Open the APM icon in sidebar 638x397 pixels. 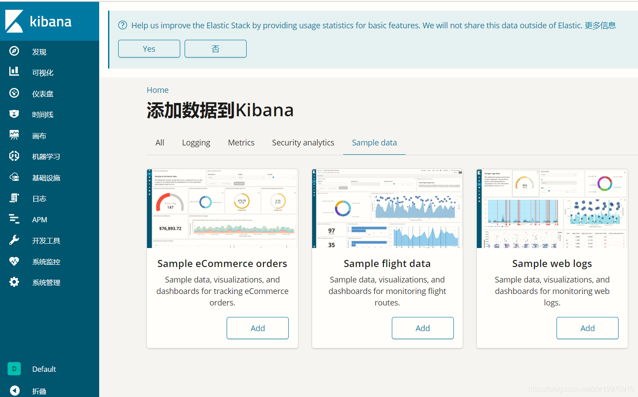14,219
